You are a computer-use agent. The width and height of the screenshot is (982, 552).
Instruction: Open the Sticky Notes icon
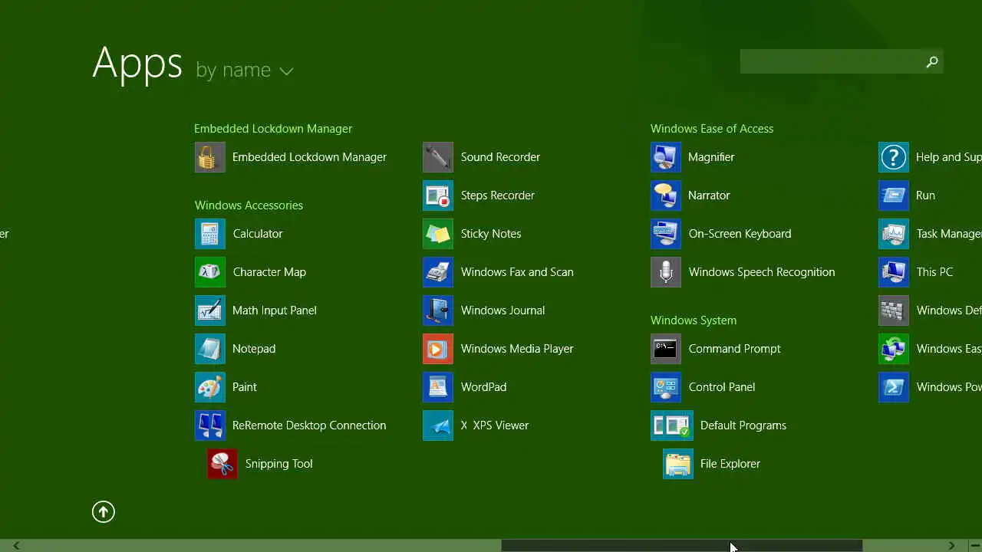[438, 234]
